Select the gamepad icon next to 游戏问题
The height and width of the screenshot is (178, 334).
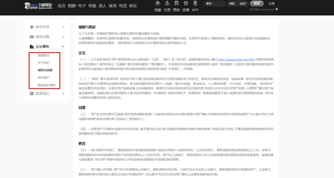coord(31,37)
